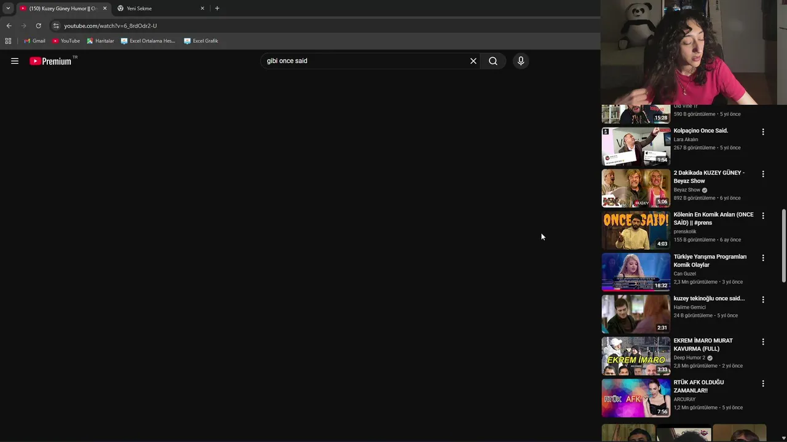Open the YouTube bookmark
Viewport: 787px width, 442px height.
pyautogui.click(x=66, y=41)
